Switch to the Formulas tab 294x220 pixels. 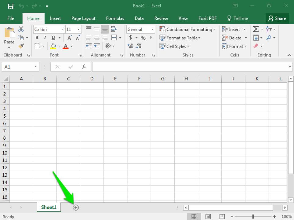pos(115,18)
